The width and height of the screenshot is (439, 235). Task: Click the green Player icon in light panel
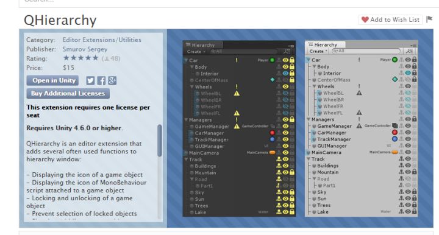(394, 60)
